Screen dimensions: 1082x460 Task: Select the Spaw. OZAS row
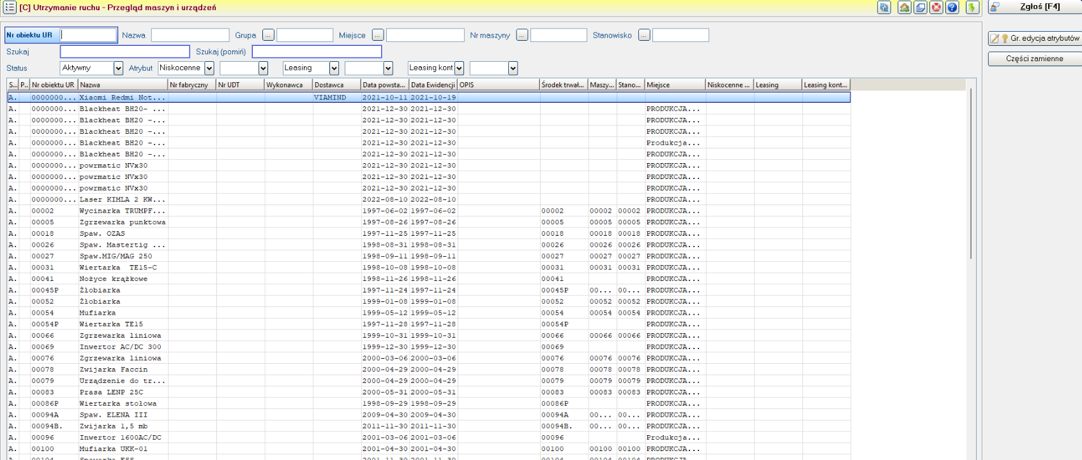[x=428, y=233]
